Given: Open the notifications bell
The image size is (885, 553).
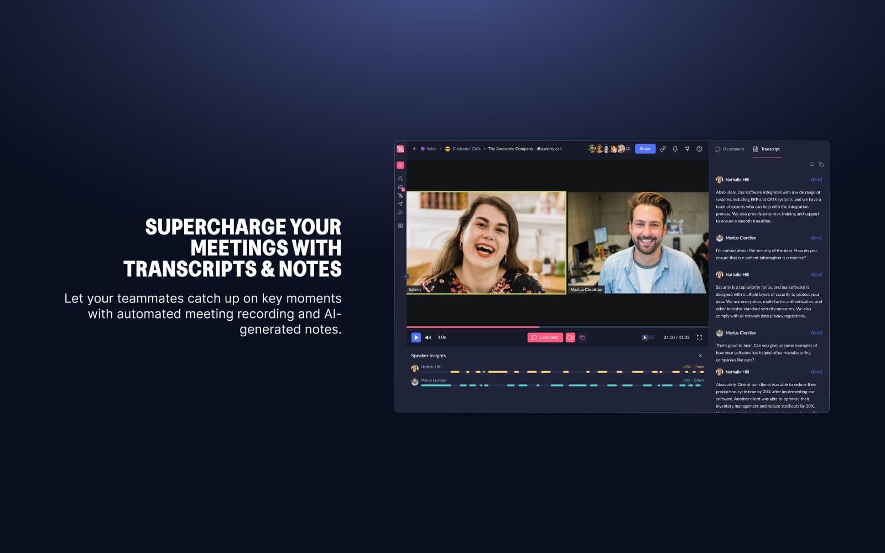Looking at the screenshot, I should coord(675,149).
